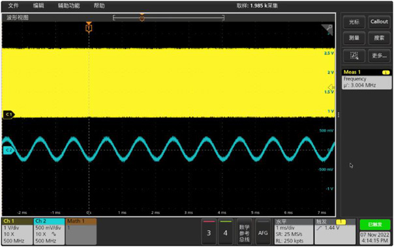Click the waveform overview position bar
The image size is (394, 247).
click(x=168, y=18)
